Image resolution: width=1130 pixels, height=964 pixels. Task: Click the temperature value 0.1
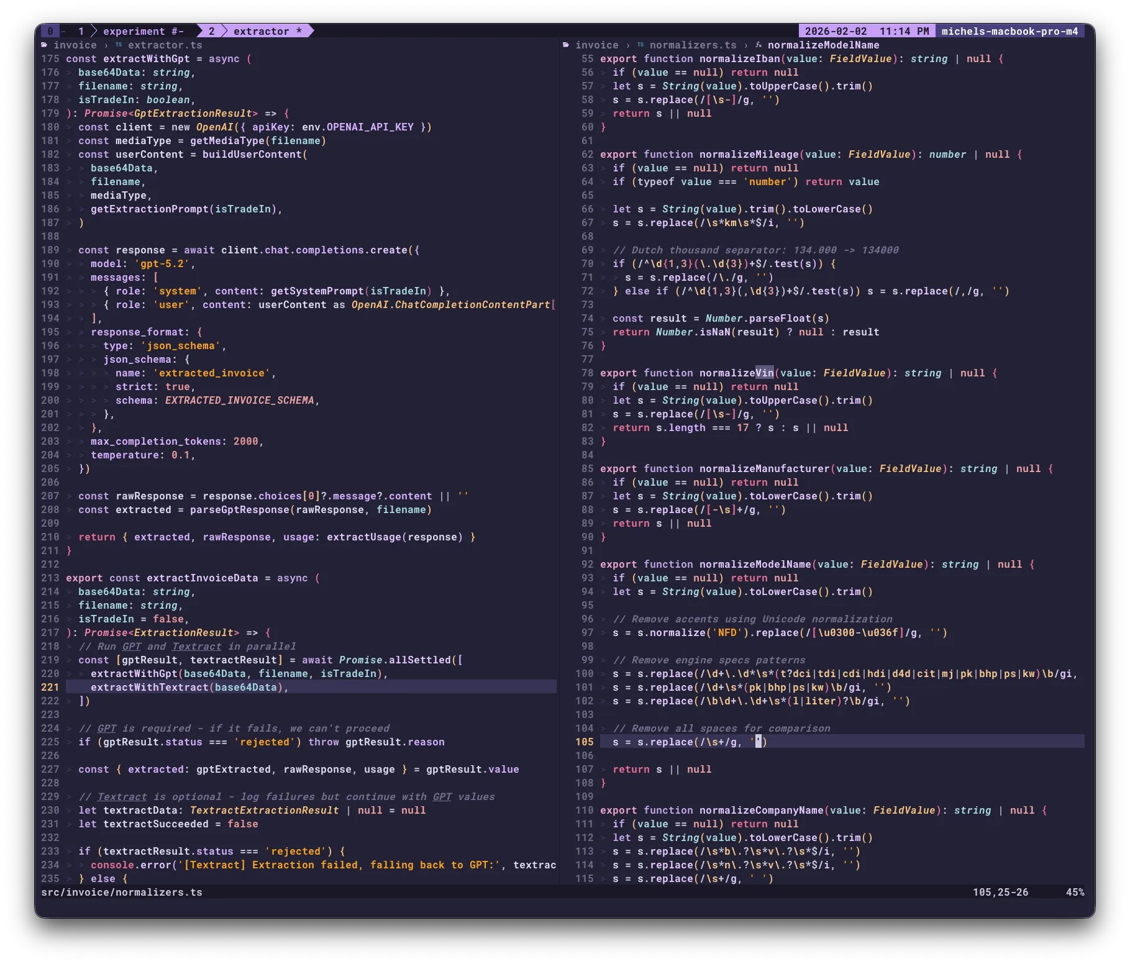click(181, 455)
